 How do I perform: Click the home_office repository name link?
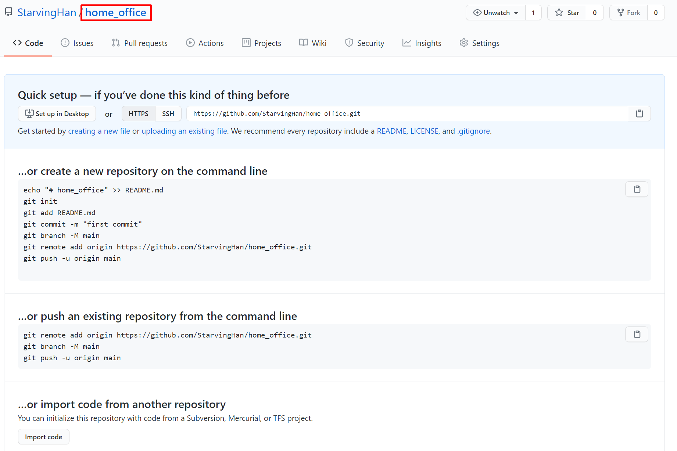[x=116, y=12]
